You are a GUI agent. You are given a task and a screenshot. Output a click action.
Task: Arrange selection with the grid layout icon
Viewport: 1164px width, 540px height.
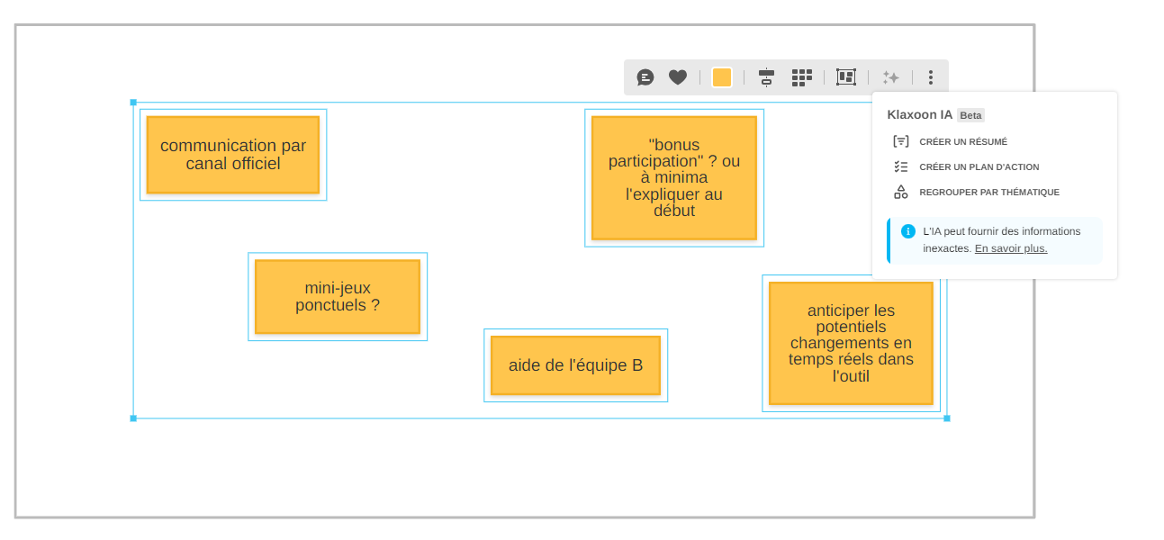[x=801, y=77]
